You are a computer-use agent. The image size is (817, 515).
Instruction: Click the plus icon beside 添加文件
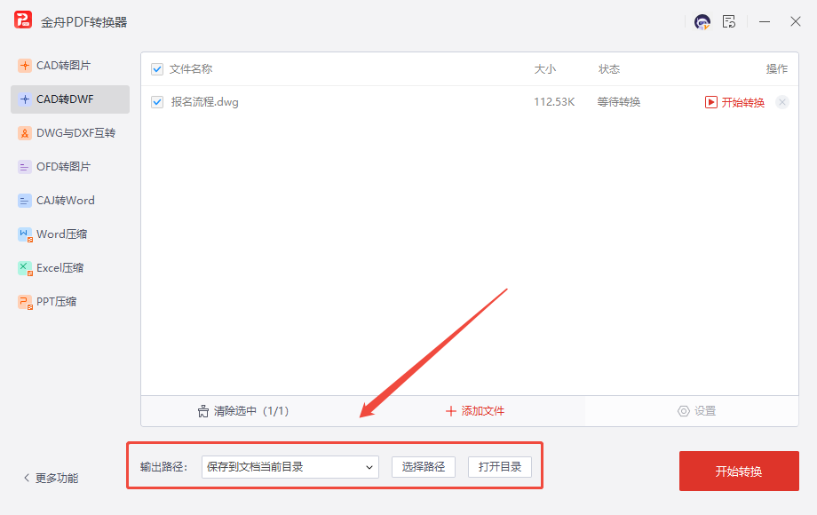click(451, 411)
